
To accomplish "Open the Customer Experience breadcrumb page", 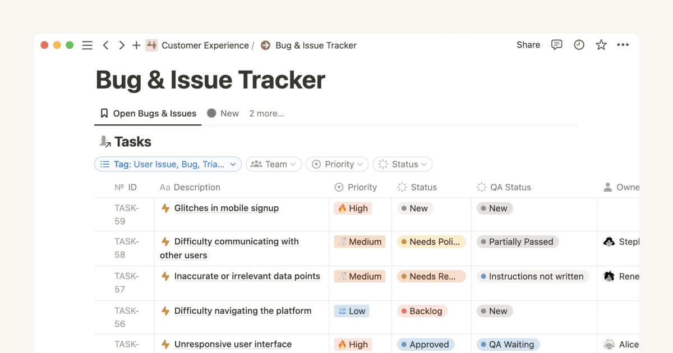I will click(x=205, y=45).
